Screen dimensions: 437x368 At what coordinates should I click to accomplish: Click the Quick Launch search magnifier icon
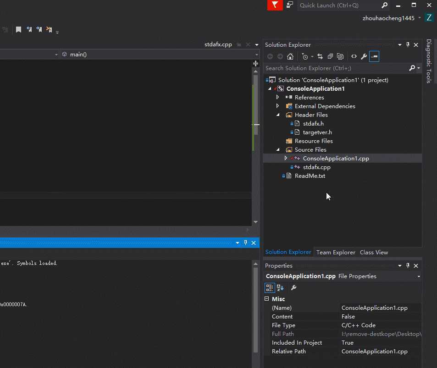[x=384, y=5]
